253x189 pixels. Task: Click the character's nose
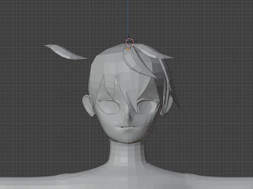129,116
